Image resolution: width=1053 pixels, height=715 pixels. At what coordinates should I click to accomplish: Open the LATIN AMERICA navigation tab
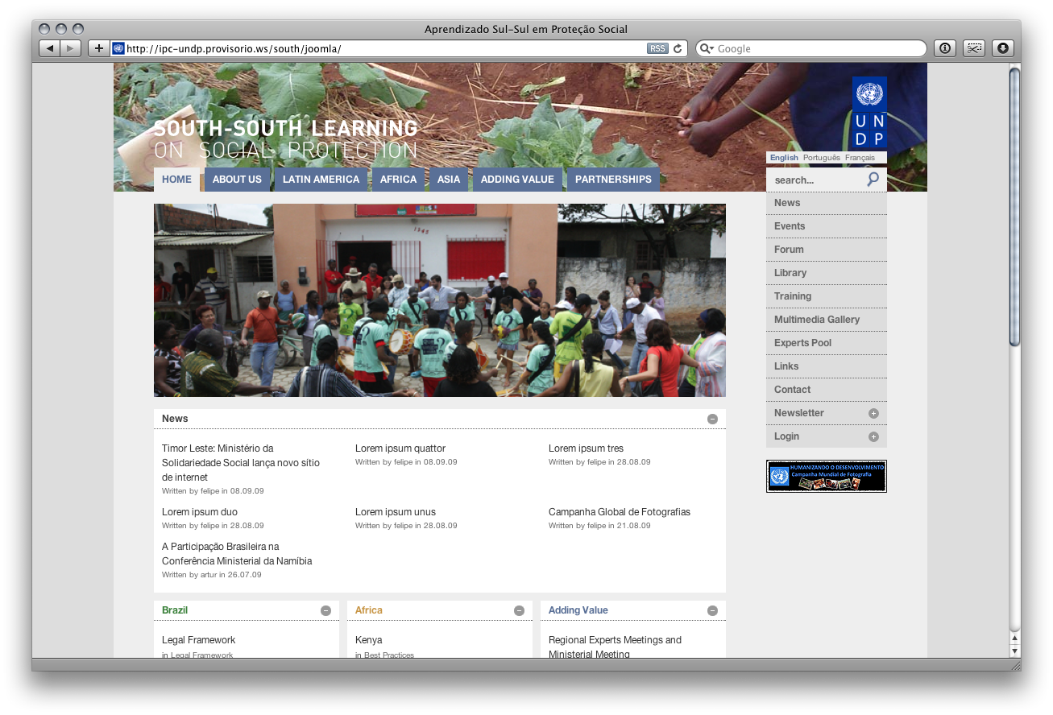coord(321,180)
